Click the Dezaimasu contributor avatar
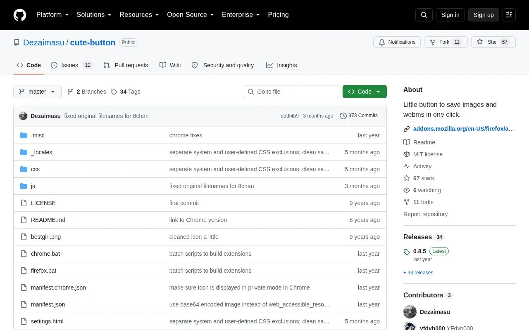The width and height of the screenshot is (529, 330). pos(410,312)
